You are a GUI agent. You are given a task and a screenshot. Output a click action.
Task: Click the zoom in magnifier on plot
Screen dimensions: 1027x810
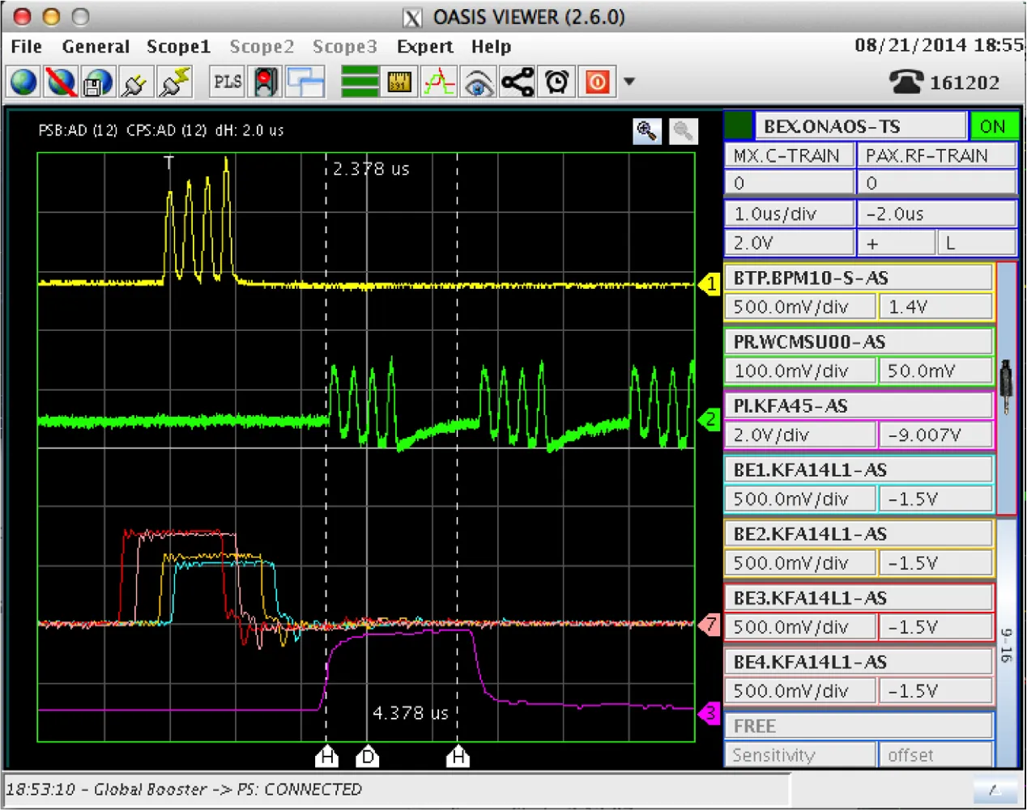[x=646, y=130]
